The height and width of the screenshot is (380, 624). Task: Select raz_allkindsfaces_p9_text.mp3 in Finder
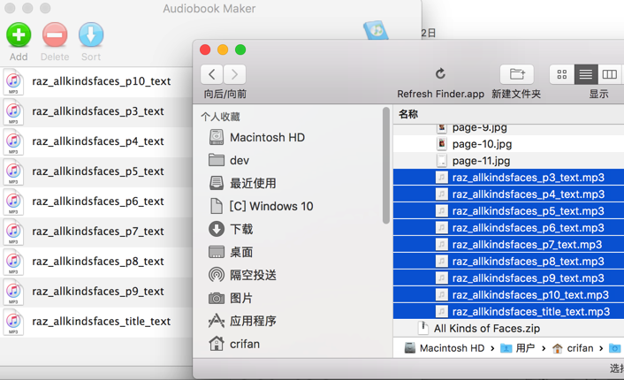508,277
